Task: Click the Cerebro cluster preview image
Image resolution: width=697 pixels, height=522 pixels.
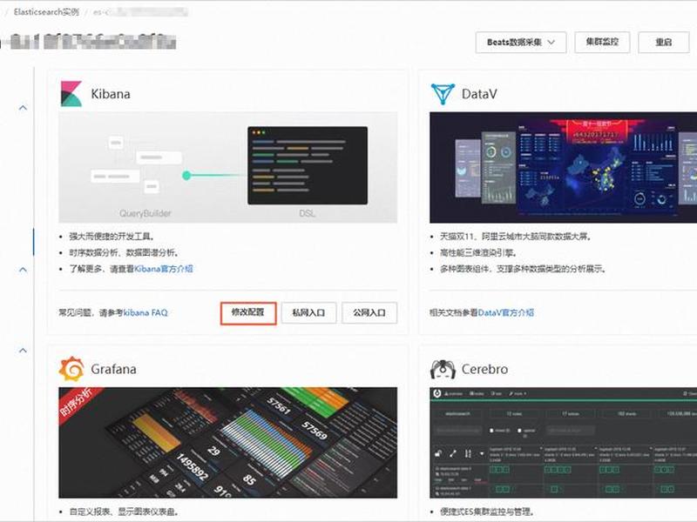Action: point(563,443)
